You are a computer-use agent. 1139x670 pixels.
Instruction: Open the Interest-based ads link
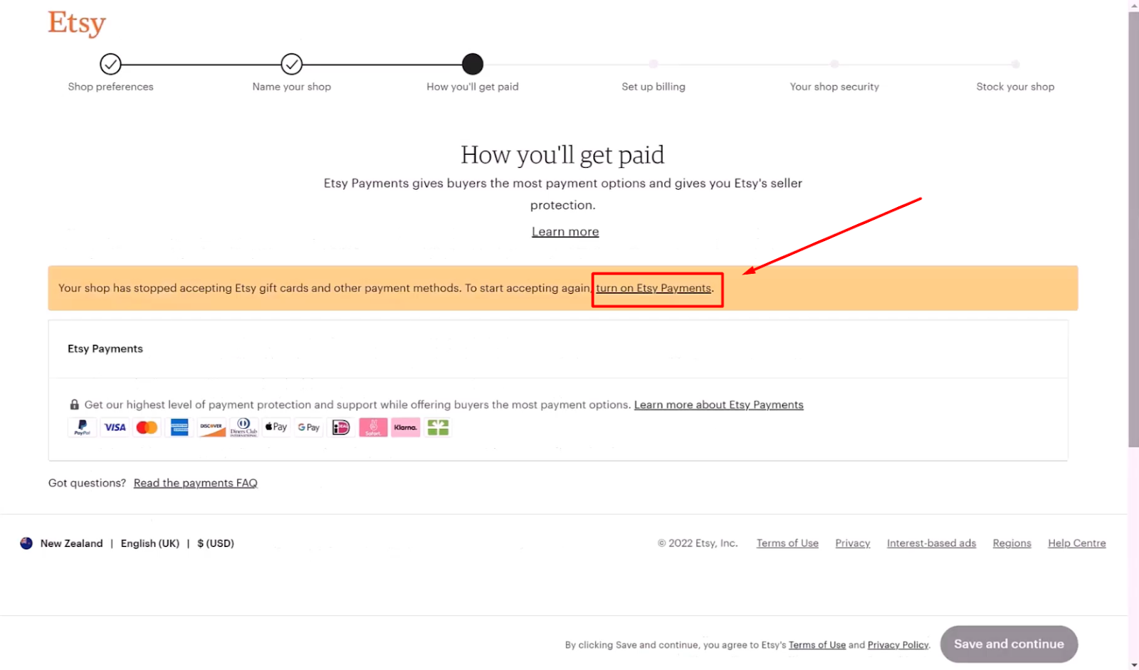pos(931,543)
